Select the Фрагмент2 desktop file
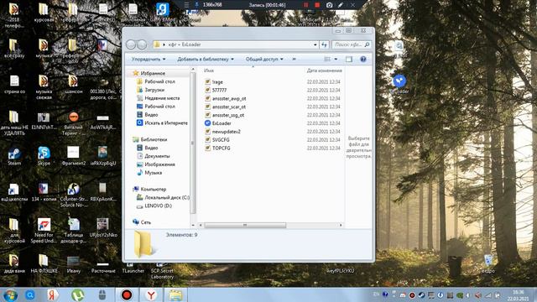The height and width of the screenshot is (302, 537). 73,156
